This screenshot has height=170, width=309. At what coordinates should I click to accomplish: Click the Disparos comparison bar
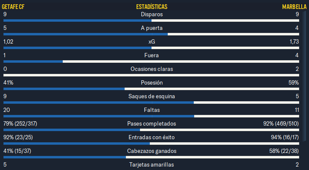tap(151, 21)
